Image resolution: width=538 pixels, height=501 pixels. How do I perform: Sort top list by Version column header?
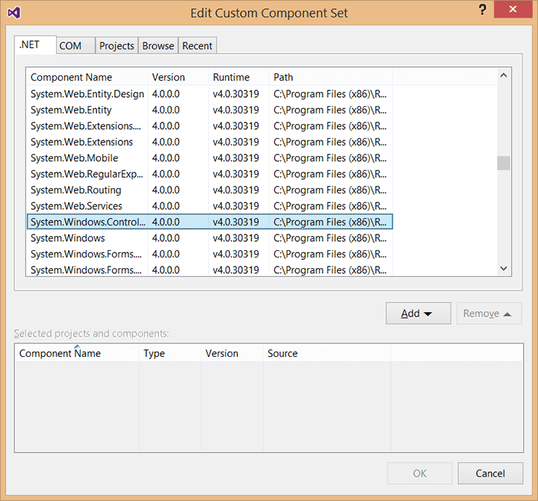pos(178,77)
